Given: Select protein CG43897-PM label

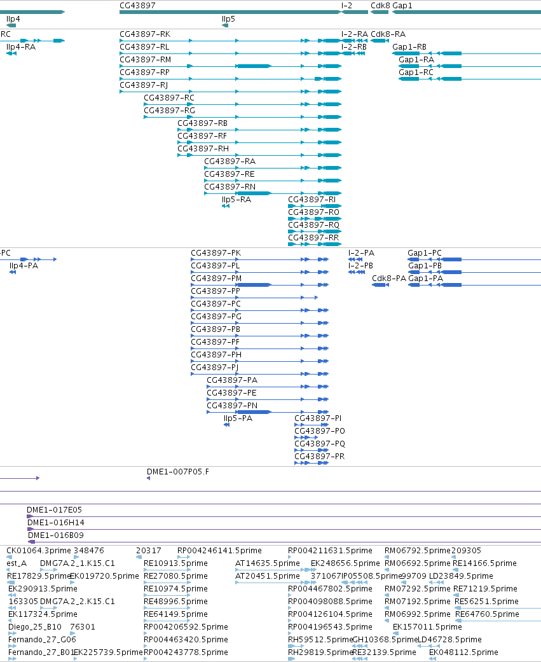Looking at the screenshot, I should (x=216, y=279).
